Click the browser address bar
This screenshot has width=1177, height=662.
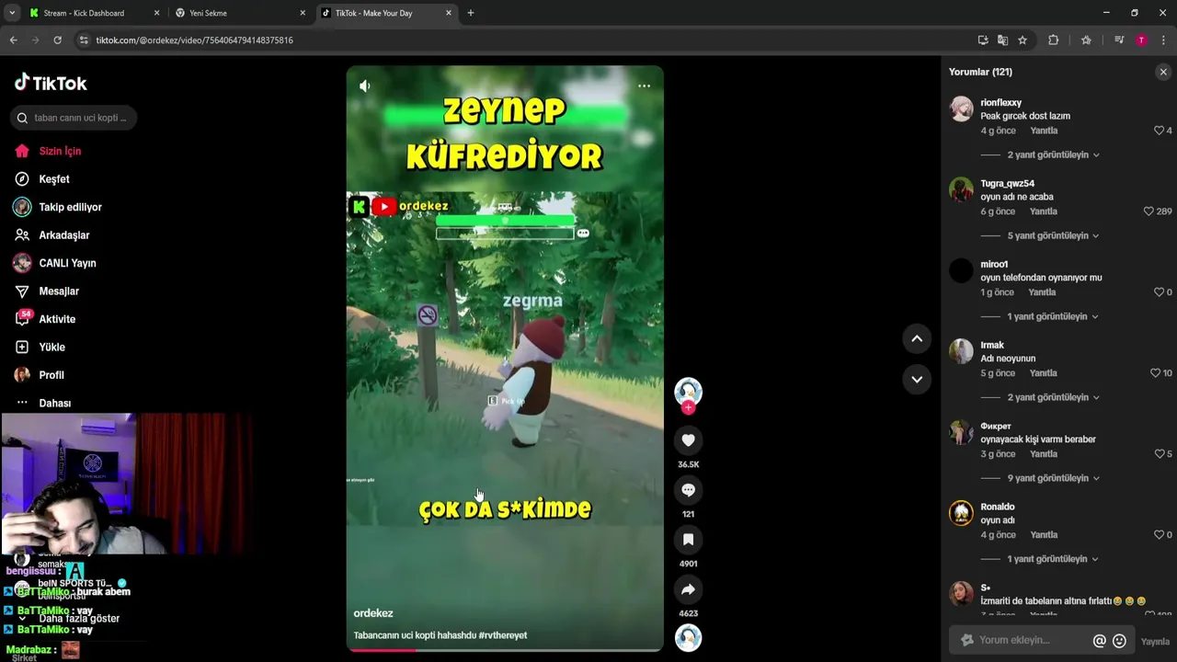pos(524,40)
